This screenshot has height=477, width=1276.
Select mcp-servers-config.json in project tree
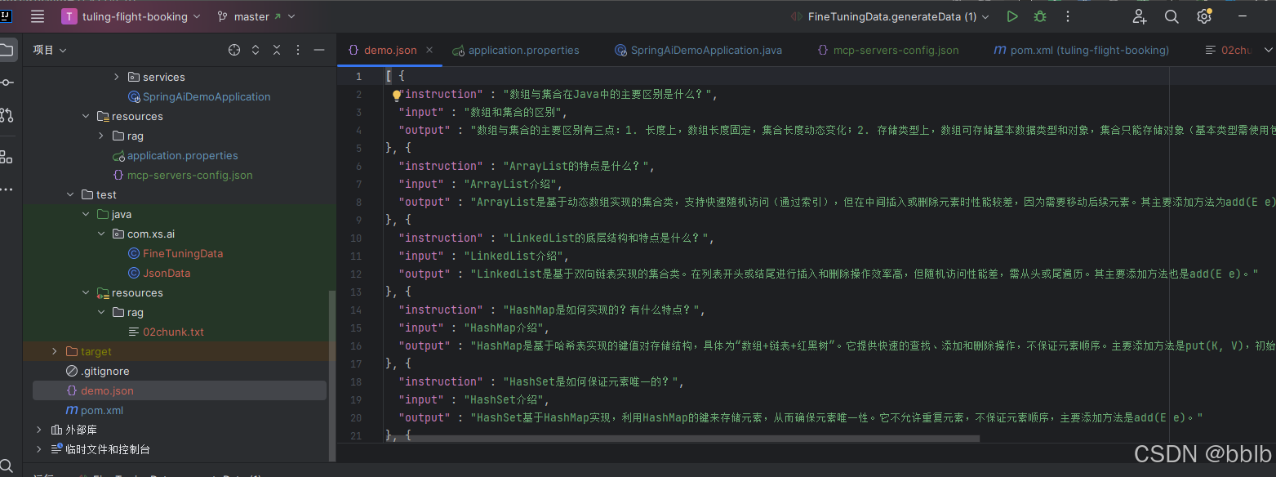[x=189, y=175]
